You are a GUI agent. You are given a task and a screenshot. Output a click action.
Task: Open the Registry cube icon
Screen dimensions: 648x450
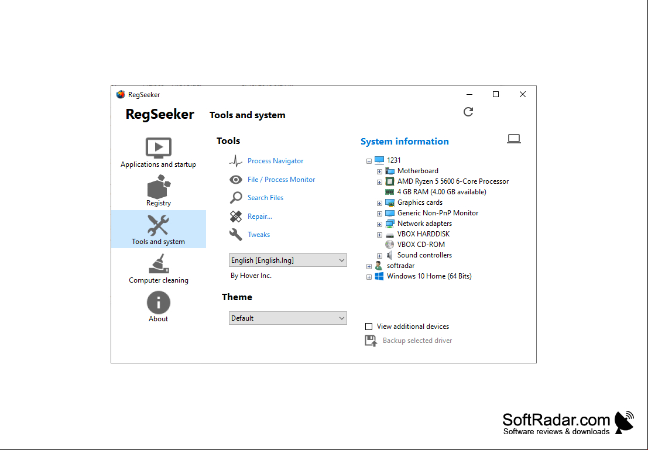coord(159,187)
